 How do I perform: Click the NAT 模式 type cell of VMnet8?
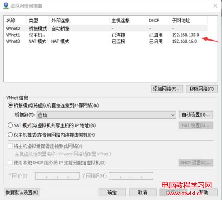38,41
